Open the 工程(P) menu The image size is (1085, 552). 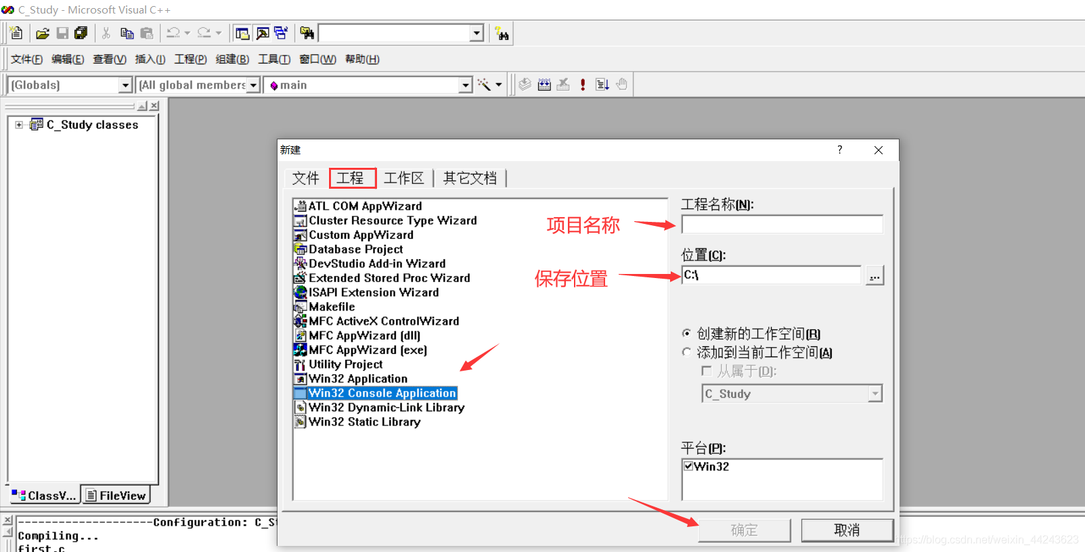point(191,60)
